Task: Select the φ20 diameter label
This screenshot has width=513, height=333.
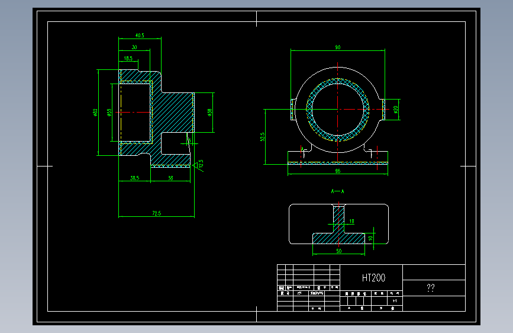Action: [x=395, y=110]
